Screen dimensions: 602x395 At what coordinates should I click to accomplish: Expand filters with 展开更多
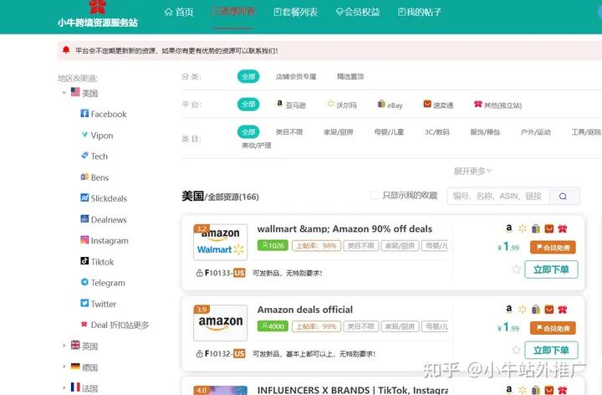click(472, 171)
